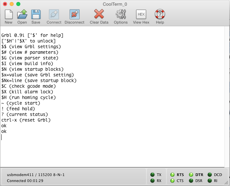Click the CTS status light
Screen dimensions: 230x186
tap(172, 181)
